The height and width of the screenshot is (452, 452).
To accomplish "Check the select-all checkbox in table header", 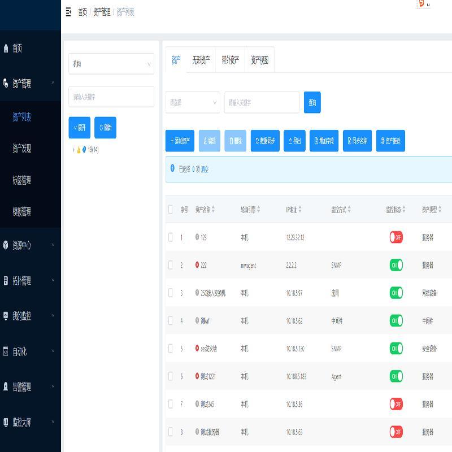I will click(x=171, y=210).
